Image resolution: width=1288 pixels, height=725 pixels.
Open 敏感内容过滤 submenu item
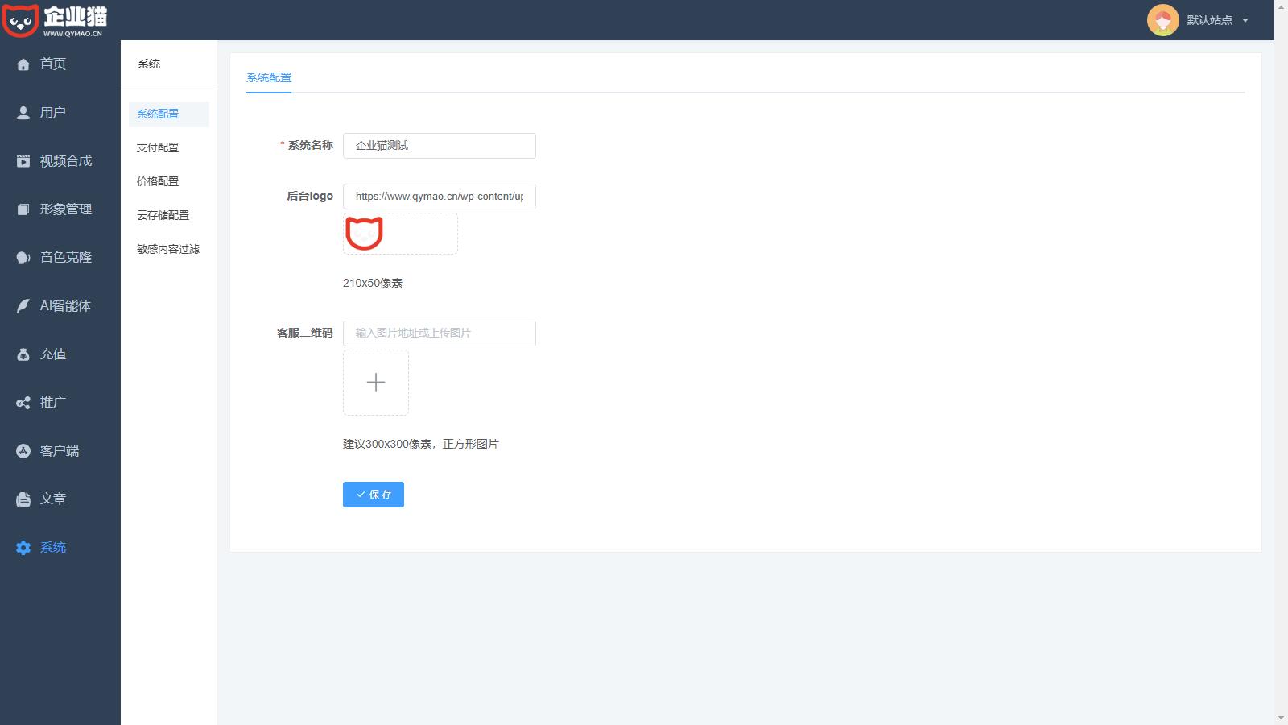tap(167, 249)
